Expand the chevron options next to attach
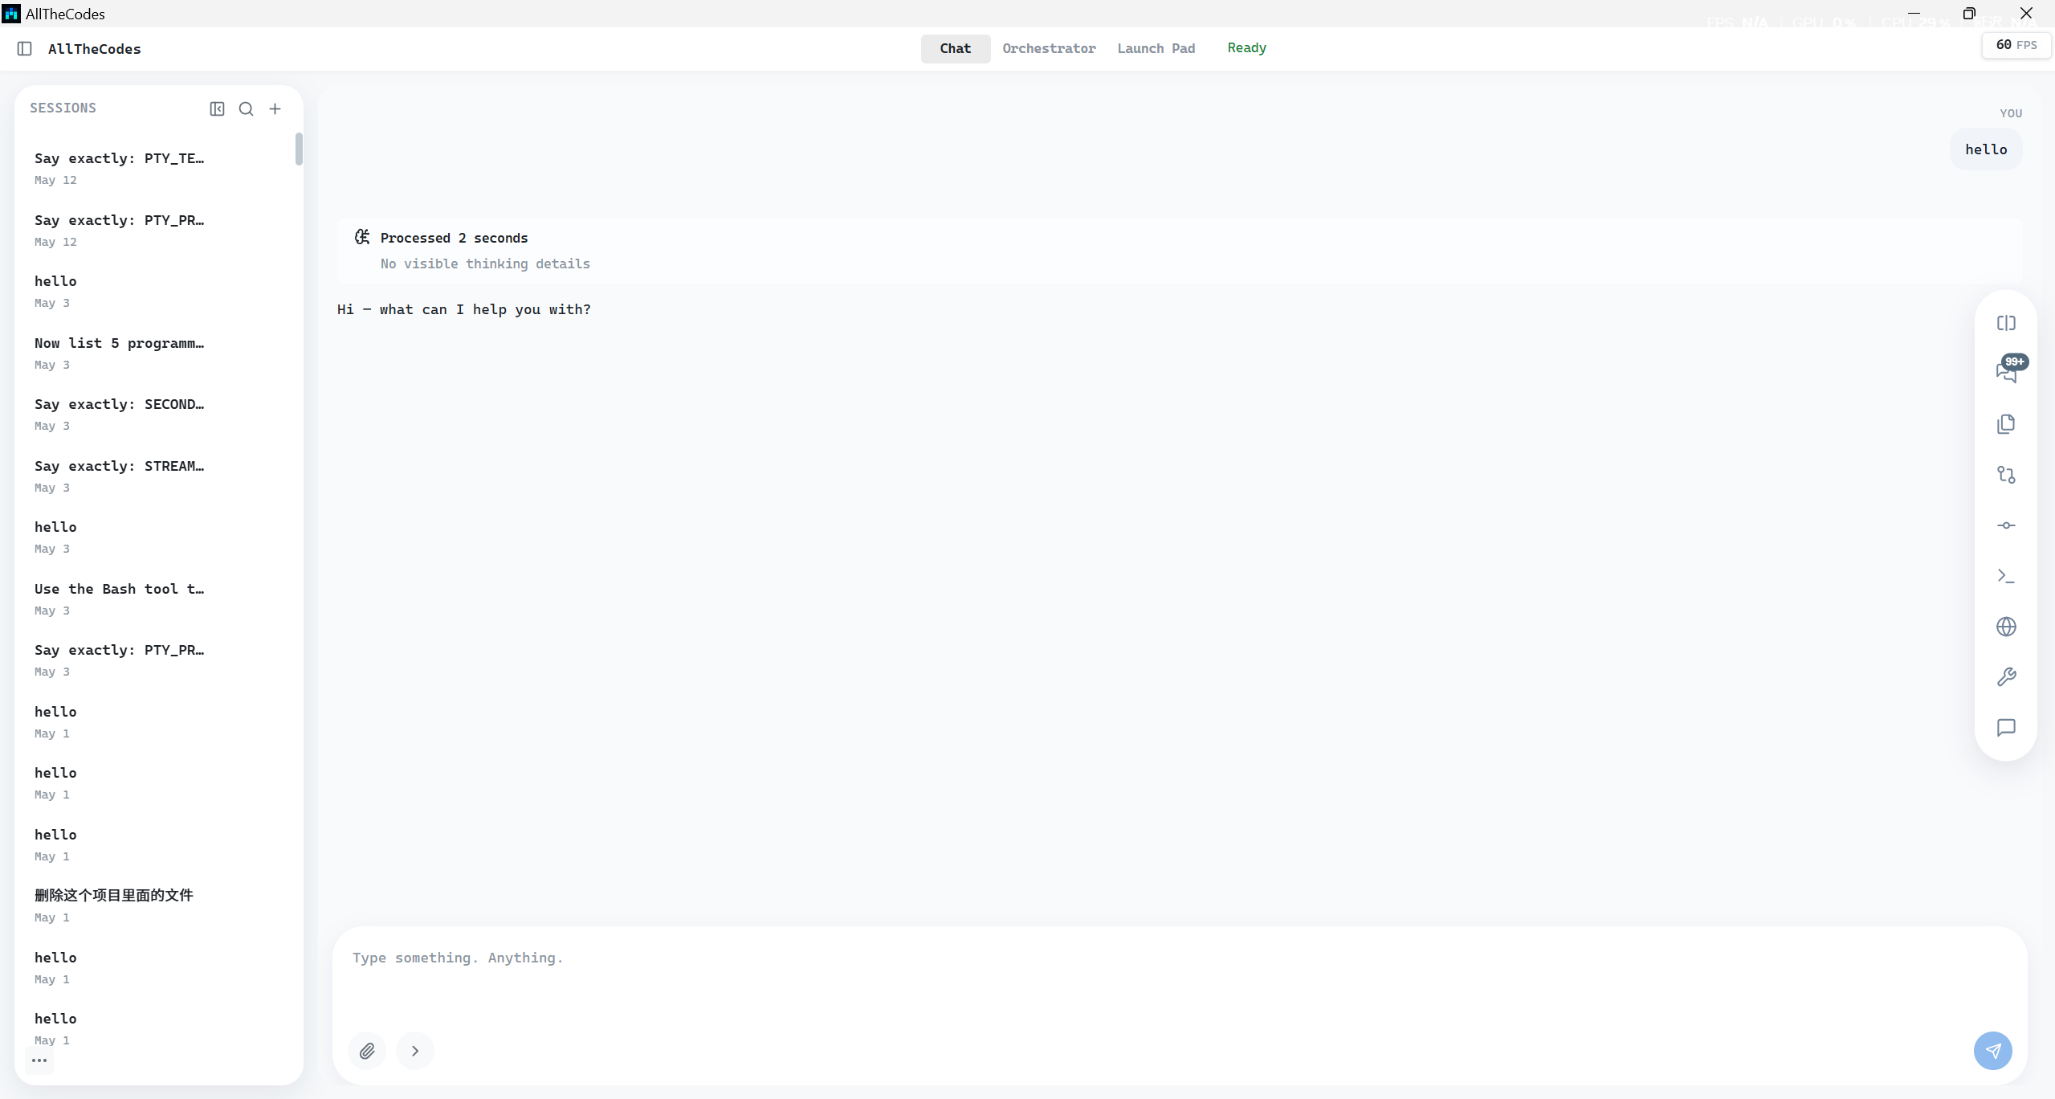Screen dimensions: 2055x1099 pos(415,1051)
